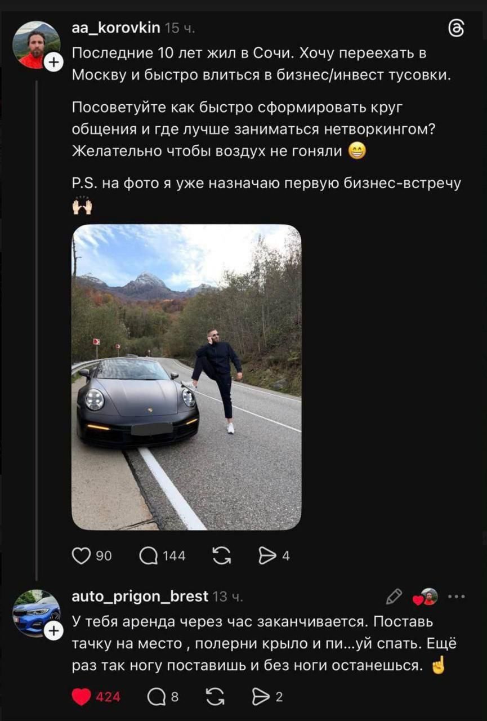Repost the aa_korovkin post
The height and width of the screenshot is (721, 487).
[x=221, y=556]
